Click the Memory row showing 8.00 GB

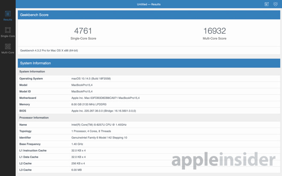149,104
